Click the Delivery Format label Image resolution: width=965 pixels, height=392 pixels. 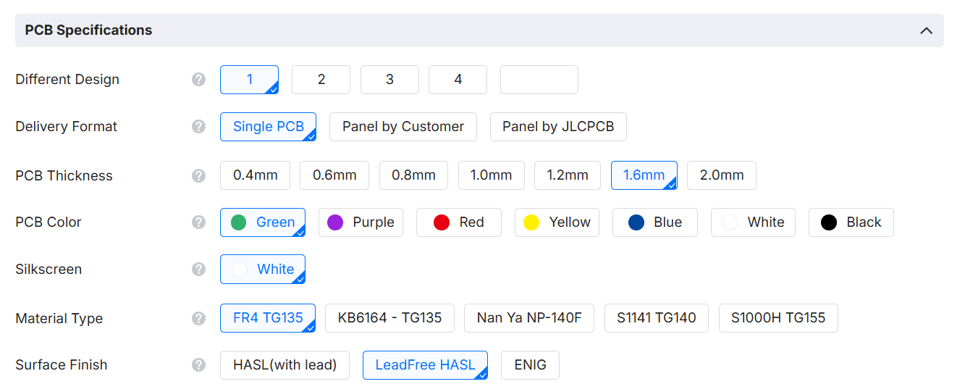(x=66, y=127)
